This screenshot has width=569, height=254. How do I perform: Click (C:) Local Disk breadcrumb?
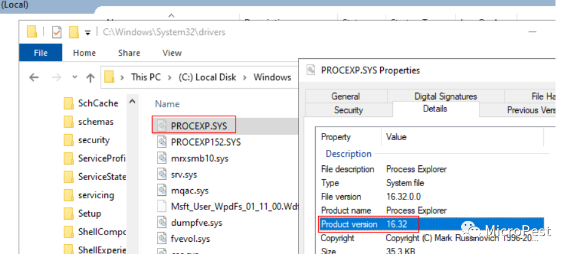(207, 77)
